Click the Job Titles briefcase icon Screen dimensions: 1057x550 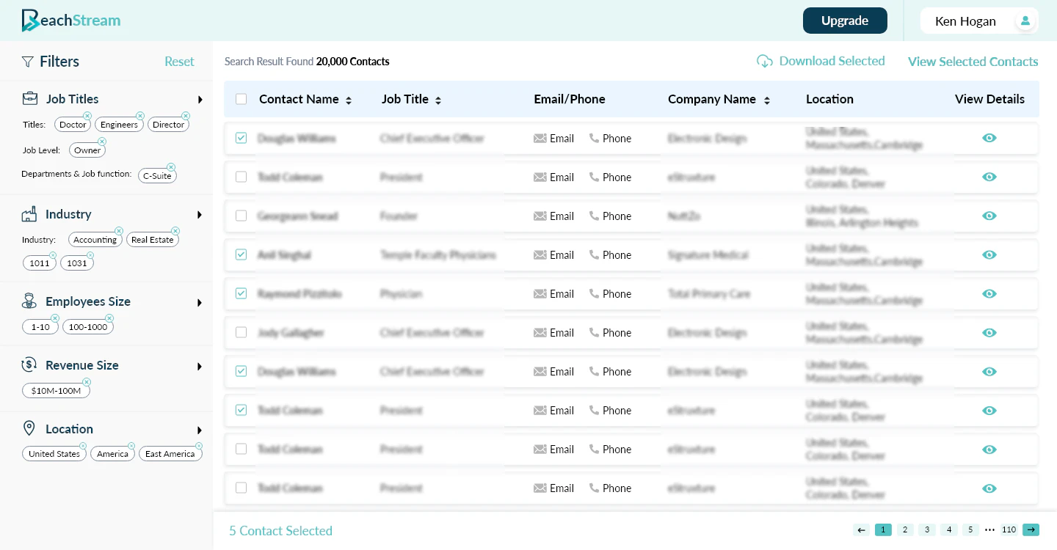[x=29, y=98]
